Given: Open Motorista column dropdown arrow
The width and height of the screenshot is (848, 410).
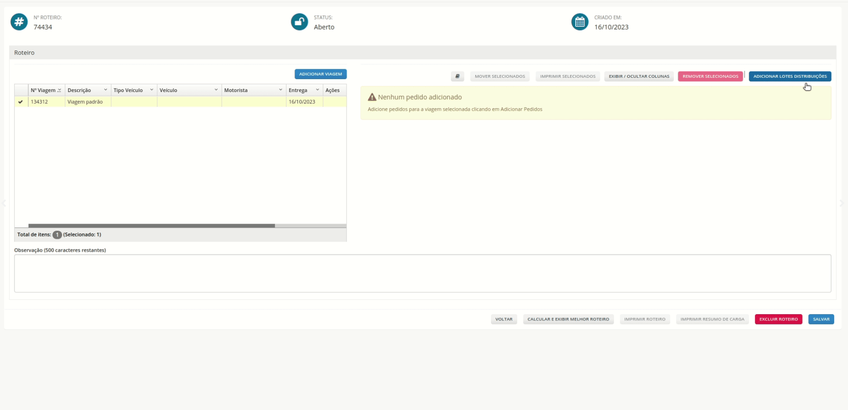Looking at the screenshot, I should (280, 90).
